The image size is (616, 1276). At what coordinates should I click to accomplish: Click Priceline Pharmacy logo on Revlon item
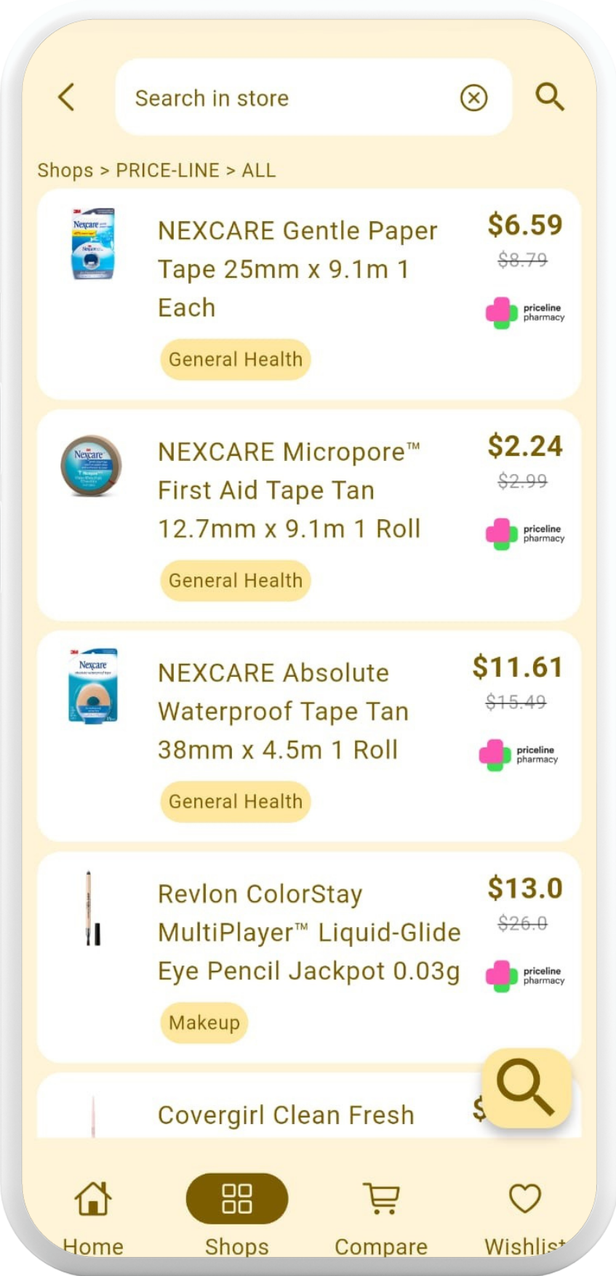pos(525,976)
